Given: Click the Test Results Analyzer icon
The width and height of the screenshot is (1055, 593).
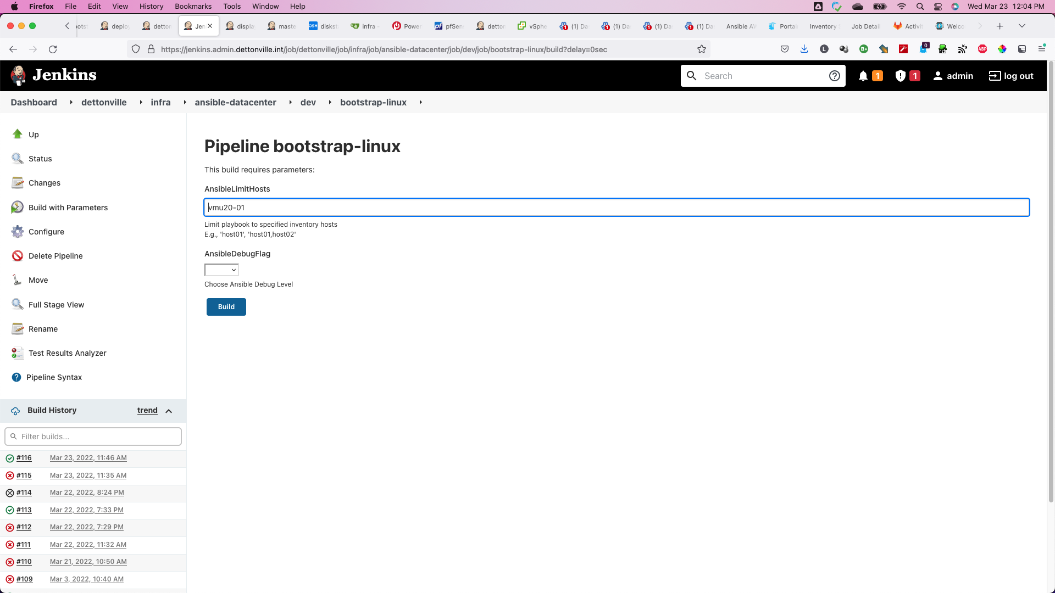Looking at the screenshot, I should tap(18, 353).
